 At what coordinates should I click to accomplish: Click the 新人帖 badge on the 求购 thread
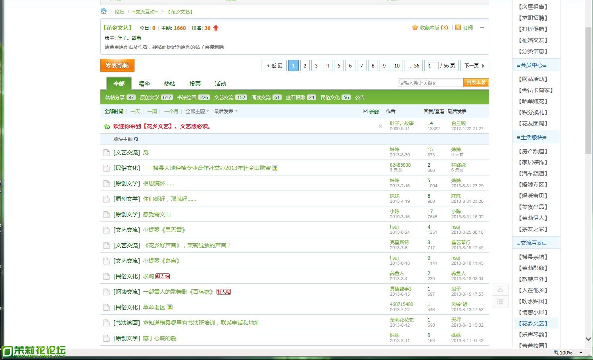tap(163, 277)
